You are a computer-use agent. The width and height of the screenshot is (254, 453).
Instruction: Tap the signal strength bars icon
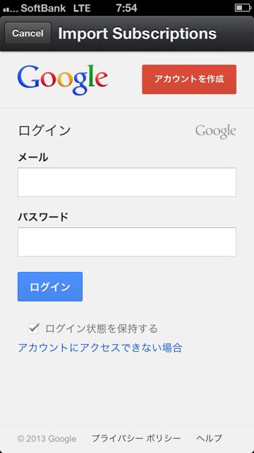(11, 9)
